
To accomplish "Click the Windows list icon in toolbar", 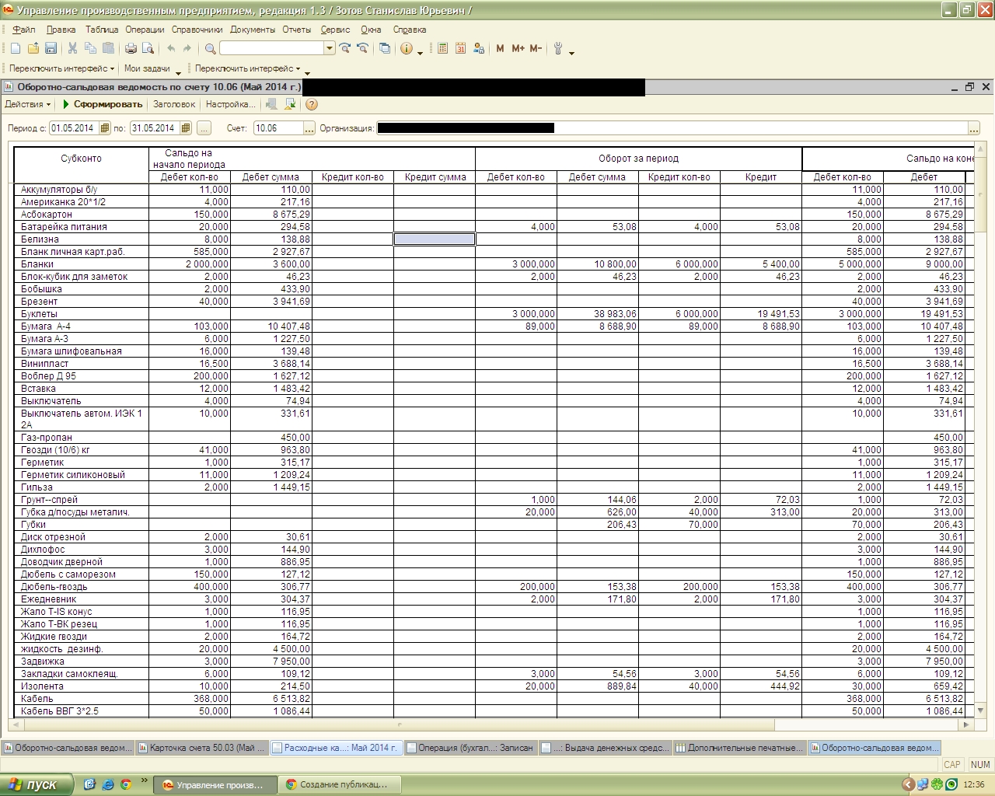I will tap(385, 48).
